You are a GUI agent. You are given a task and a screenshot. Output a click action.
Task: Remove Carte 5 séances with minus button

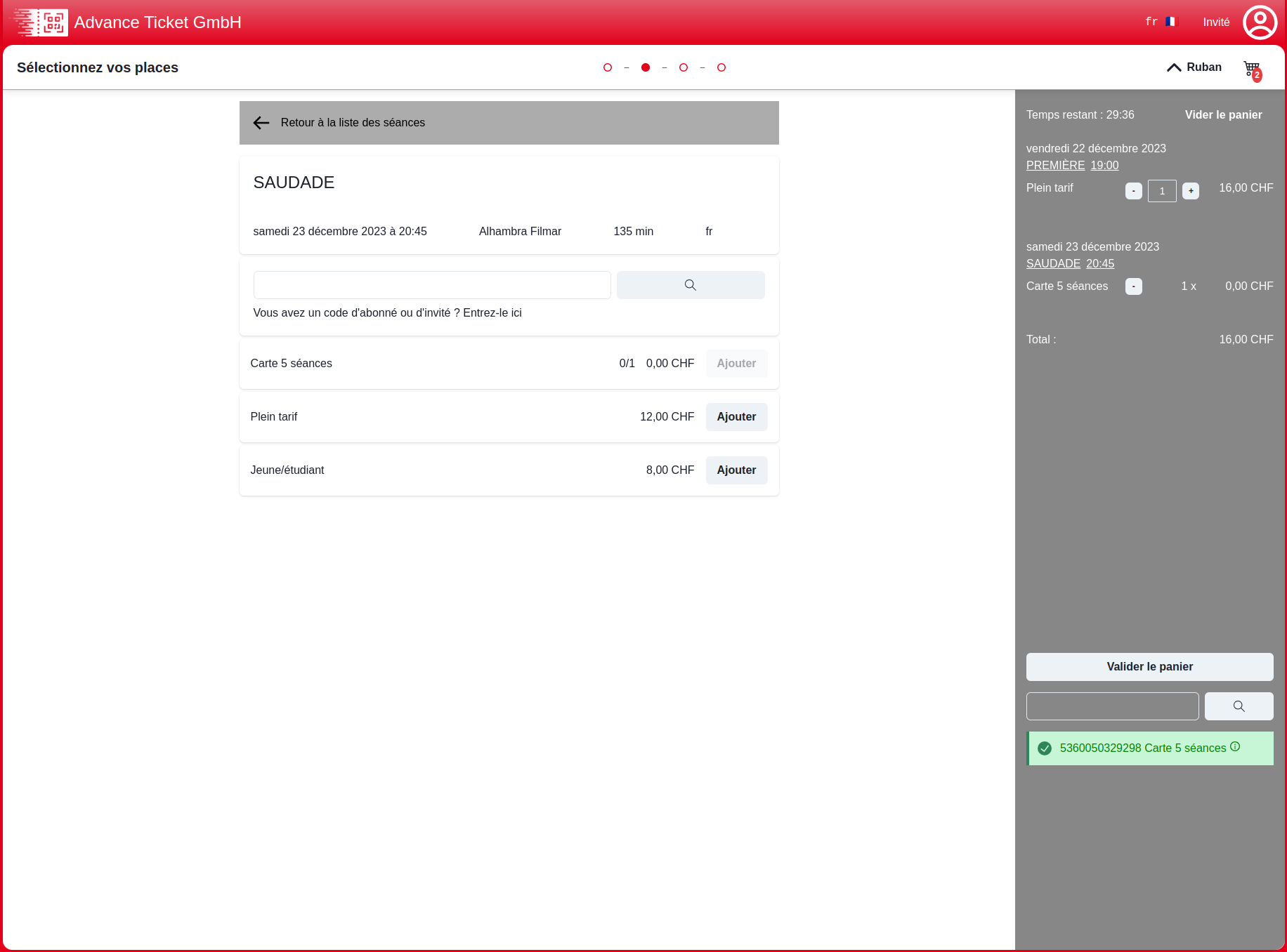[1133, 286]
